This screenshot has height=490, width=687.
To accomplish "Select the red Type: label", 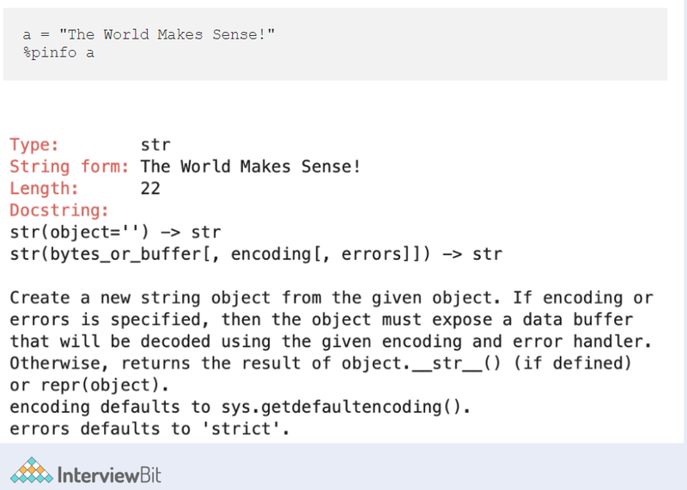I will [x=34, y=145].
